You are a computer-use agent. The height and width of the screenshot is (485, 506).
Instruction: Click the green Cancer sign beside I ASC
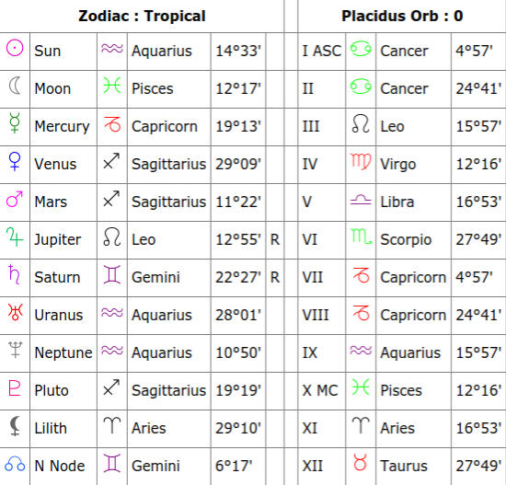[361, 49]
